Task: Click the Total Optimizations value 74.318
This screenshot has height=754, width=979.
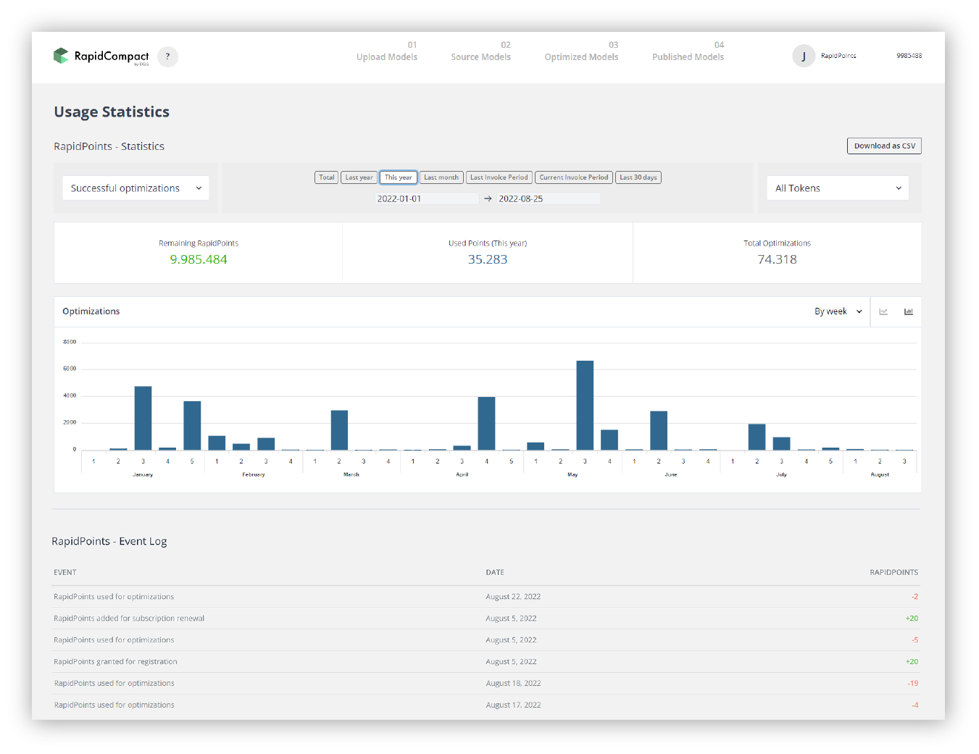Action: 777,259
